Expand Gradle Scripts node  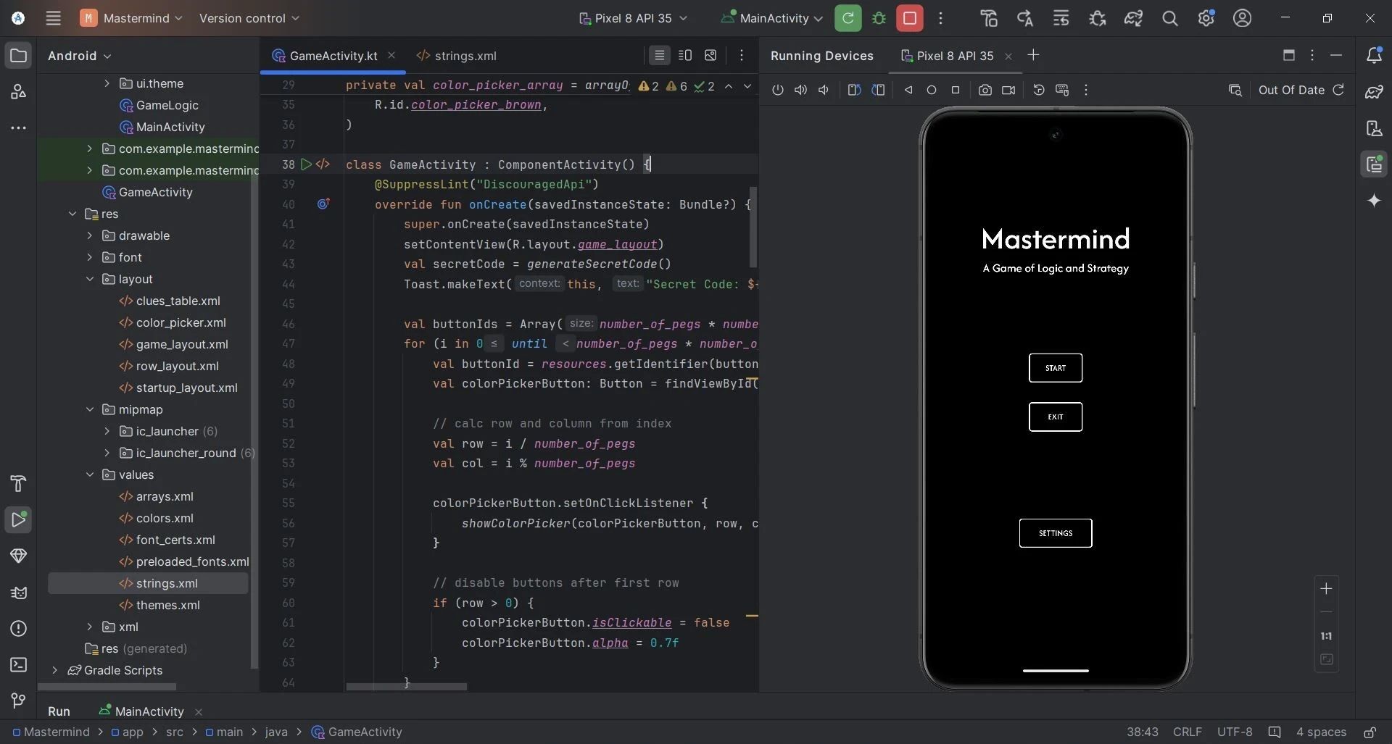click(x=54, y=670)
